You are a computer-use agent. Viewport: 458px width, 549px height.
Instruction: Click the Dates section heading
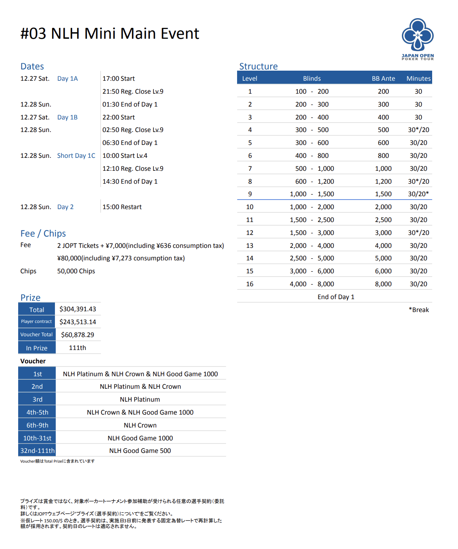32,67
